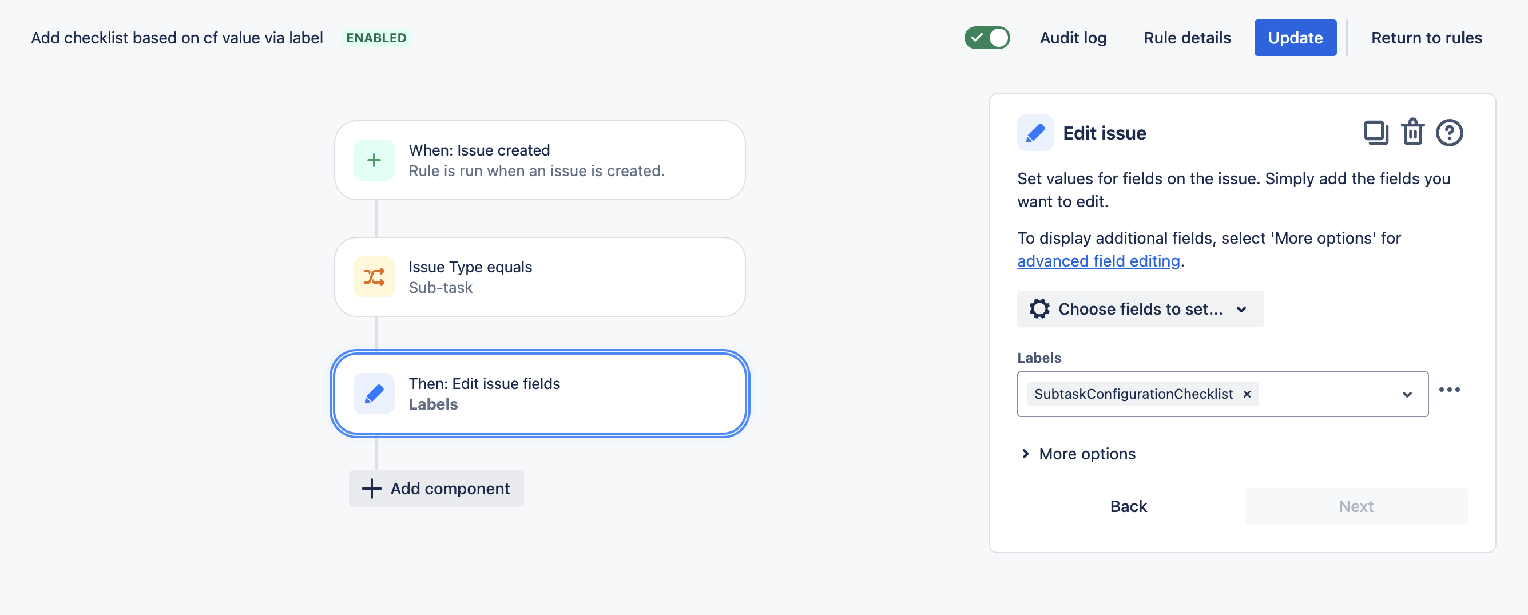Click Add component below the rule
1528x615 pixels.
tap(436, 489)
